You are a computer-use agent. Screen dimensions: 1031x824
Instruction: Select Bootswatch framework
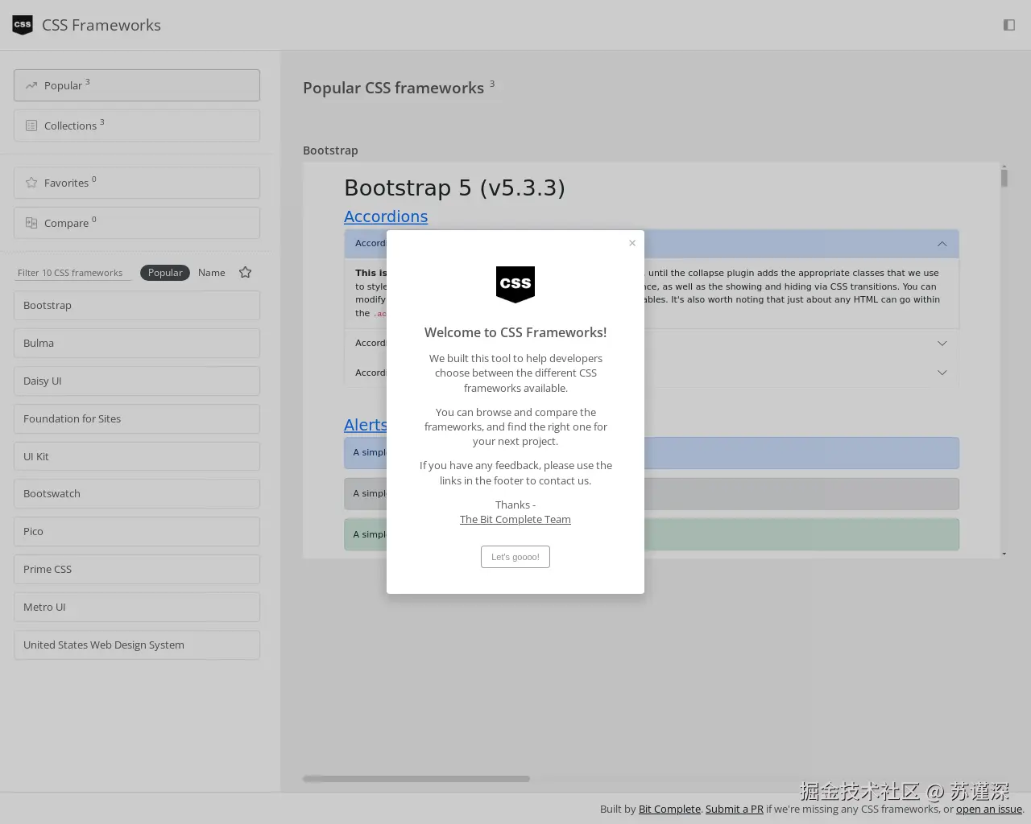click(x=137, y=494)
